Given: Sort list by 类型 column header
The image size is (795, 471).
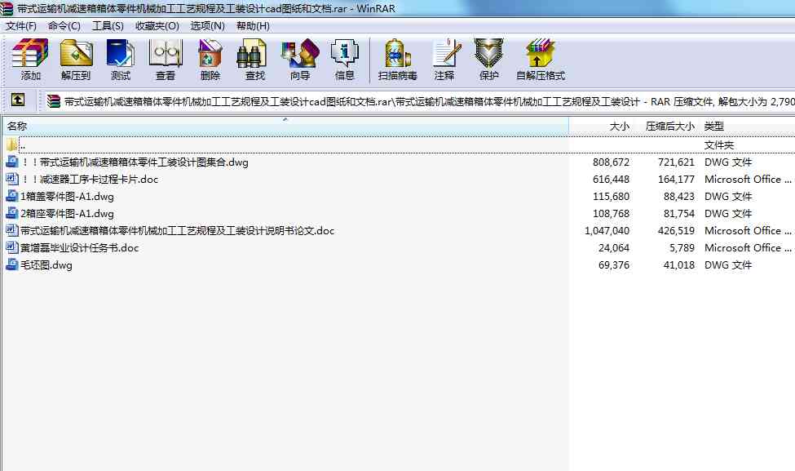Looking at the screenshot, I should pyautogui.click(x=714, y=127).
